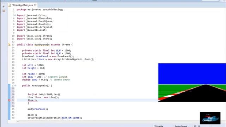Click the 'import java.awt.EventQueue;' line
Viewport: 226px width, 127px height.
point(35,21)
